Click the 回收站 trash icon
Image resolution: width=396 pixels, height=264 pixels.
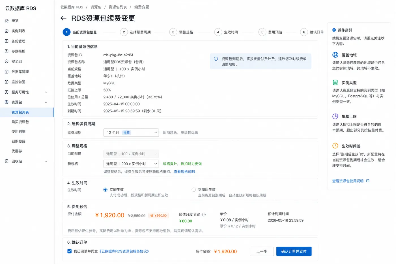(x=7, y=161)
